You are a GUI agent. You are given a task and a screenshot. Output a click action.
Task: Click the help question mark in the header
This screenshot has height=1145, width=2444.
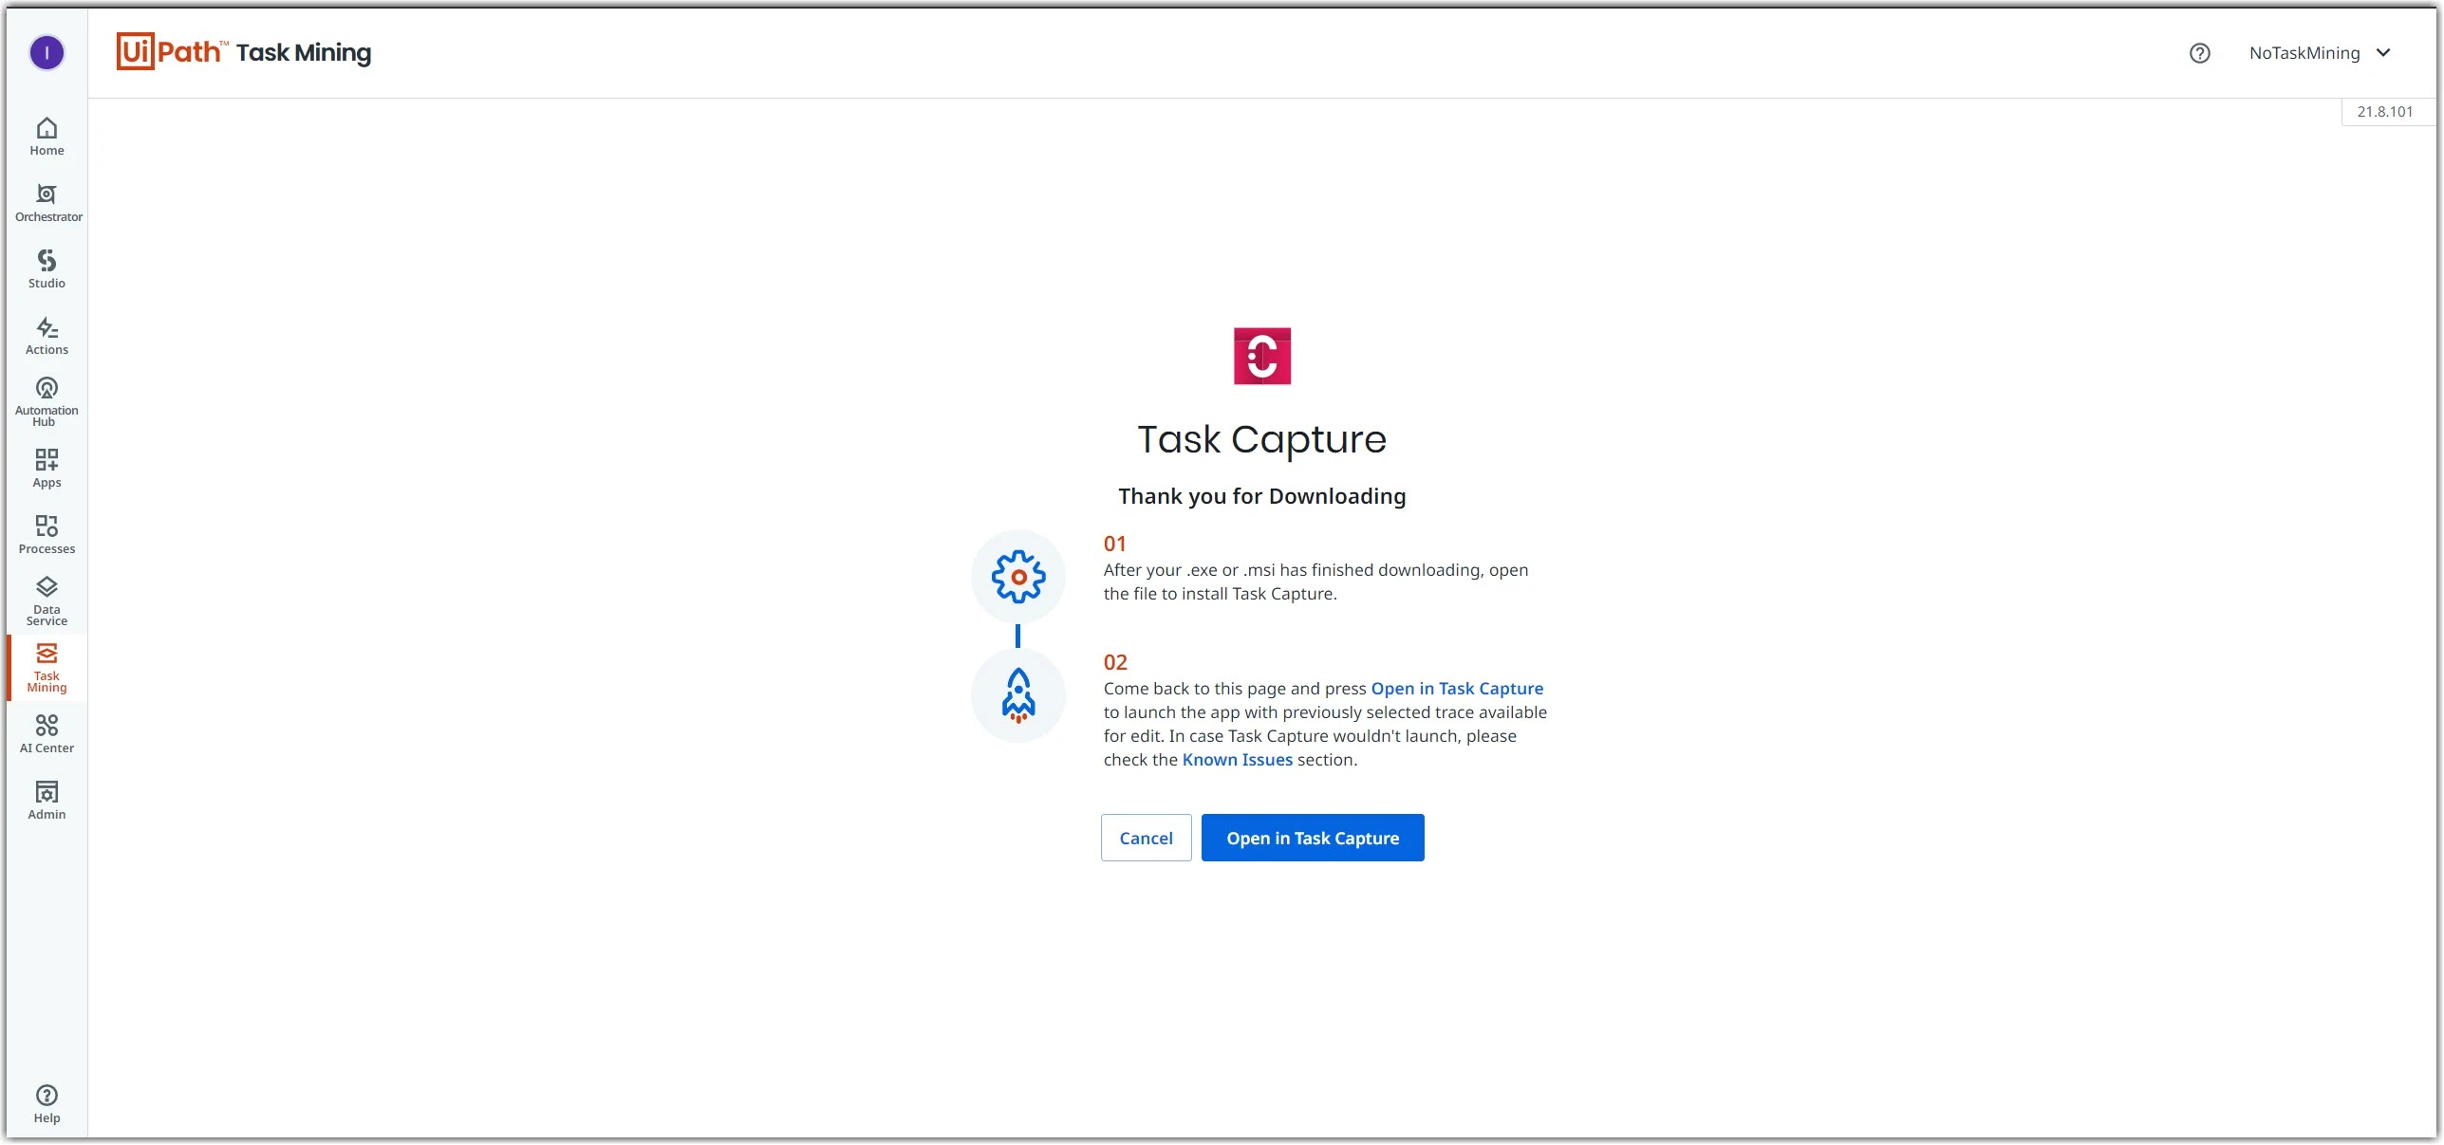point(2199,53)
